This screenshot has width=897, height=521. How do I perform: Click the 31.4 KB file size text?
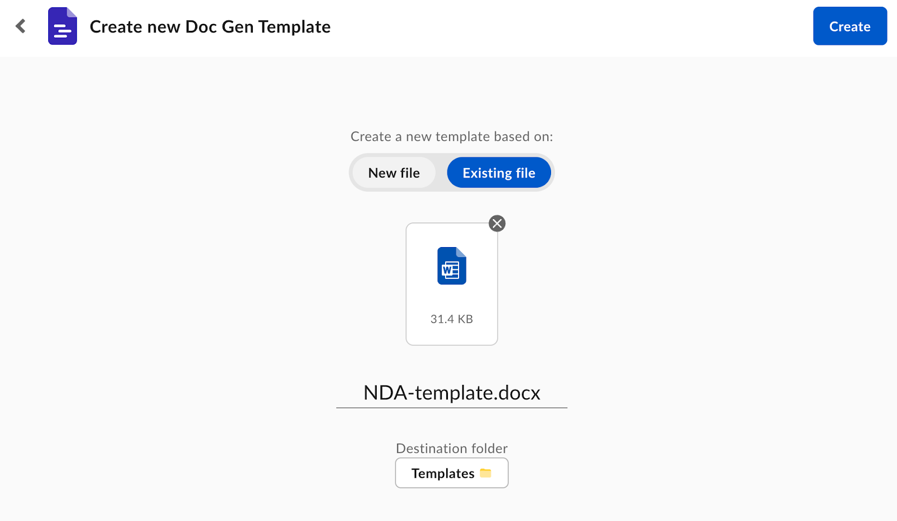451,319
